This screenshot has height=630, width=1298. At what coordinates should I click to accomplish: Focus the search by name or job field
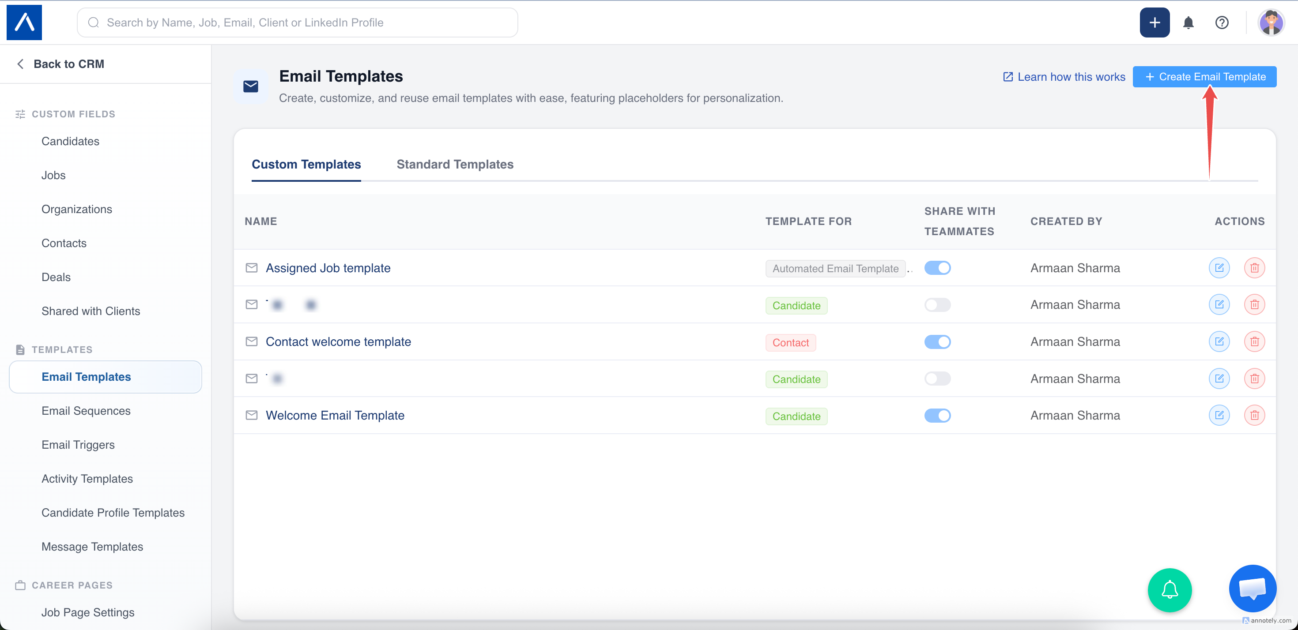(297, 22)
